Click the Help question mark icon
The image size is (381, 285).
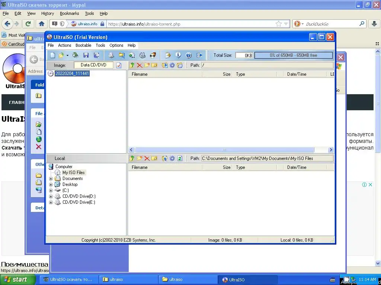click(189, 55)
